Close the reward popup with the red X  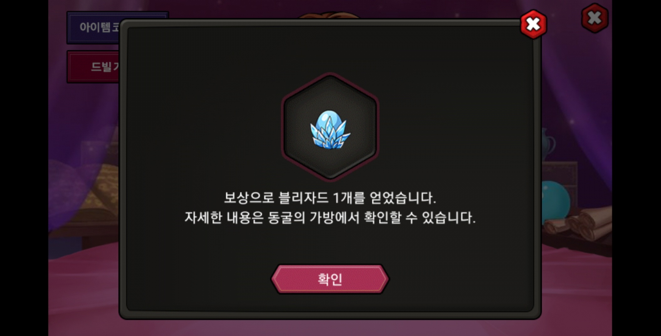point(533,24)
